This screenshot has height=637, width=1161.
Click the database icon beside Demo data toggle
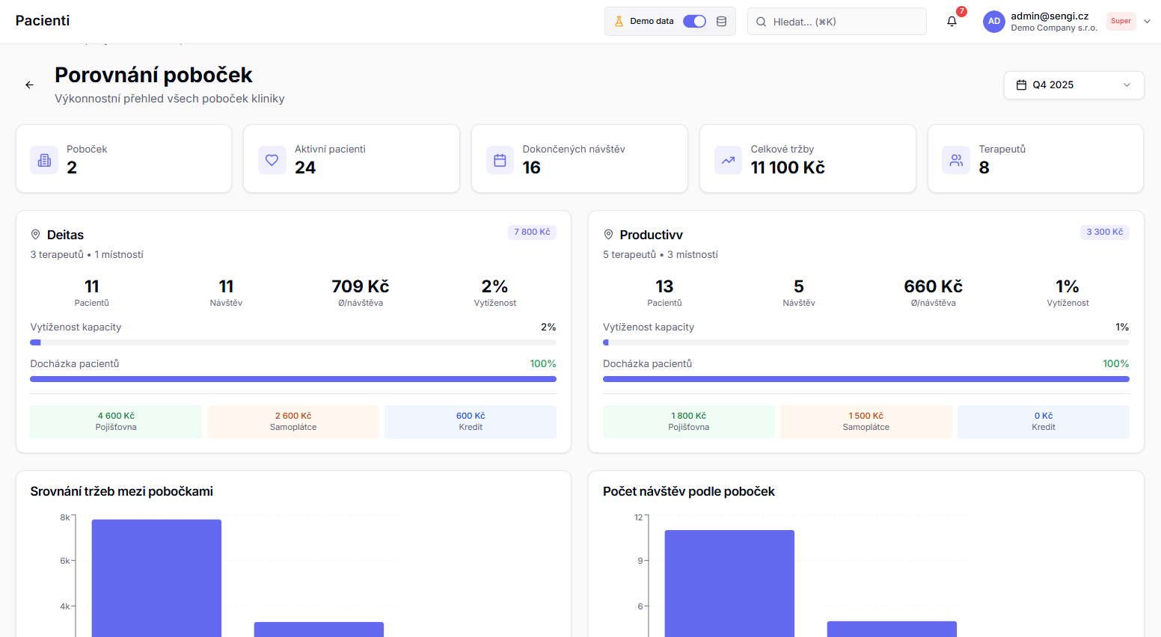[721, 22]
